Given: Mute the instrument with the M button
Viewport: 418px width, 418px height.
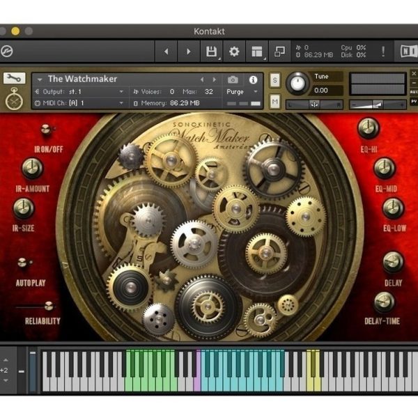Looking at the screenshot, I should click(x=275, y=101).
